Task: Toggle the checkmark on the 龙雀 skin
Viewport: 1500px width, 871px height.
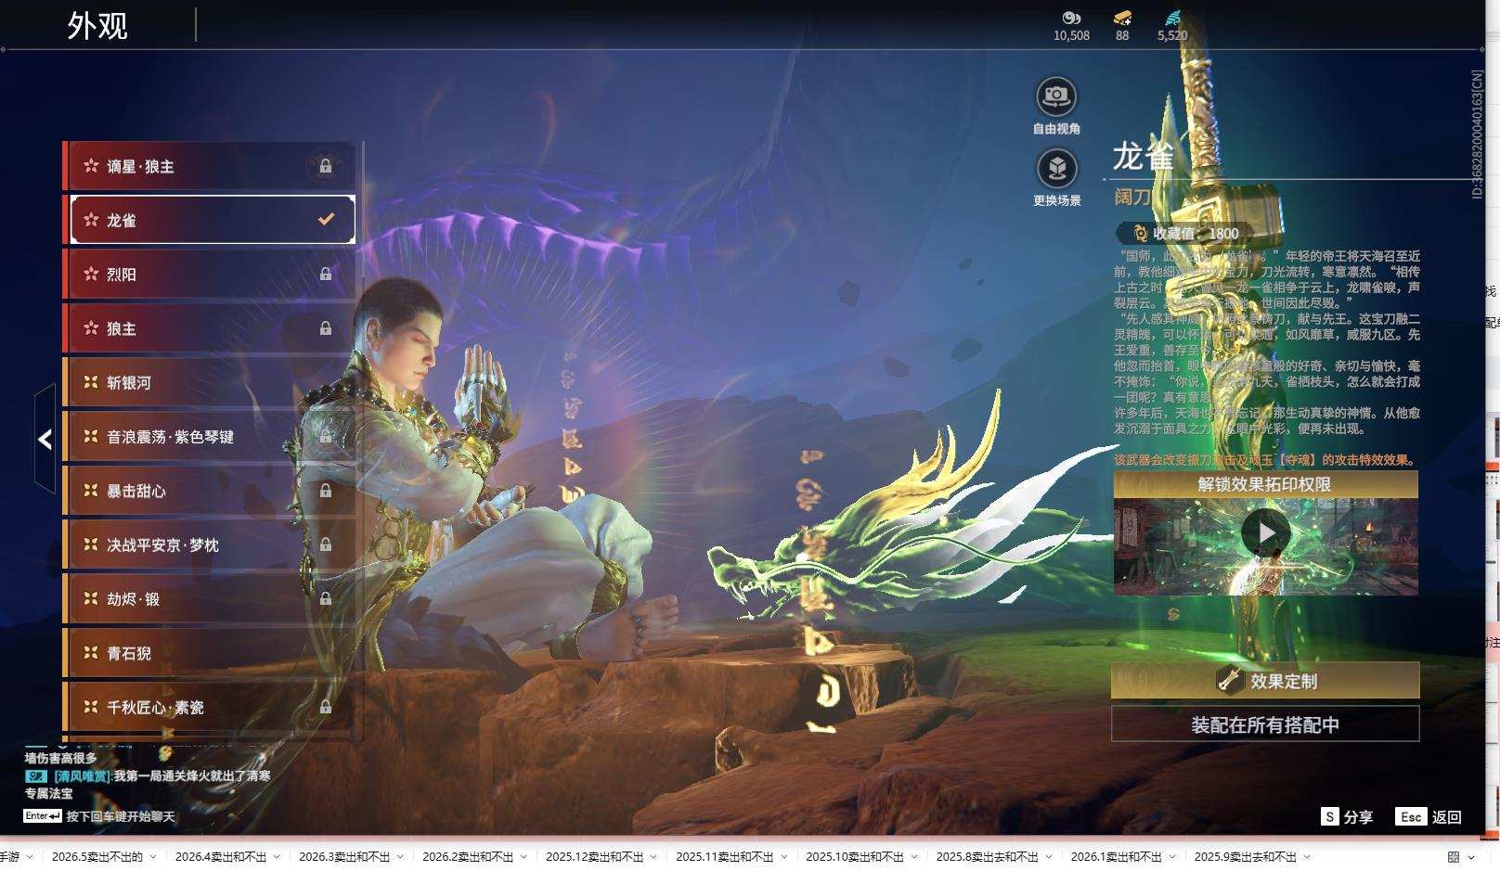Action: tap(326, 220)
